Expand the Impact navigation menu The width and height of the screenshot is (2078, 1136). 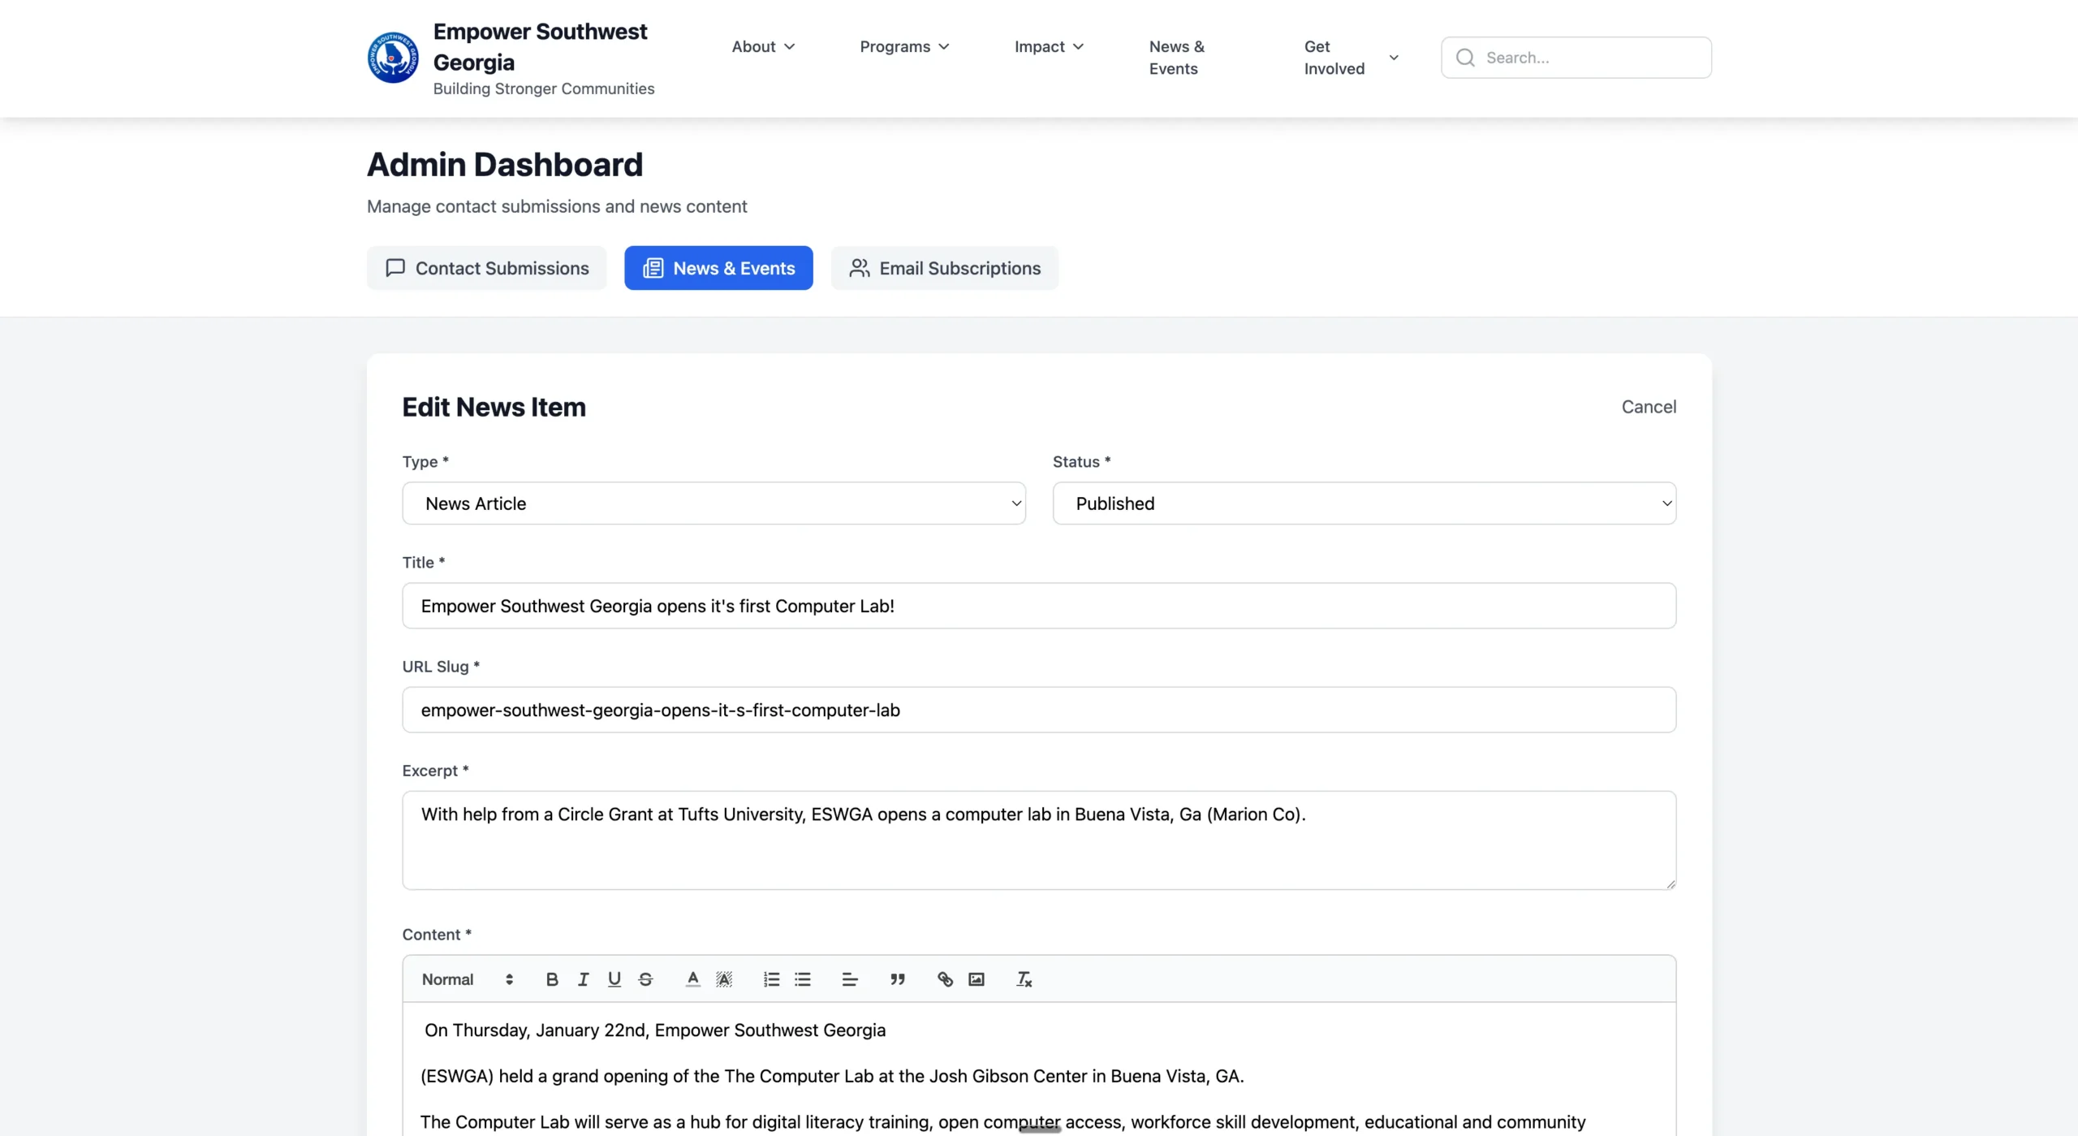[1049, 46]
